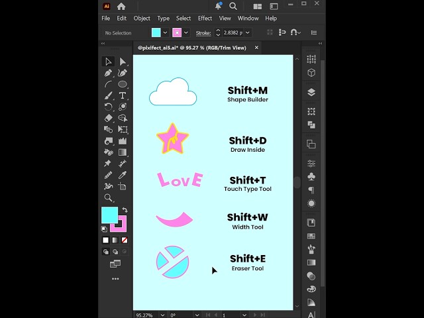Select the Zoom magnifier tool
Image resolution: width=424 pixels, height=318 pixels.
click(108, 197)
